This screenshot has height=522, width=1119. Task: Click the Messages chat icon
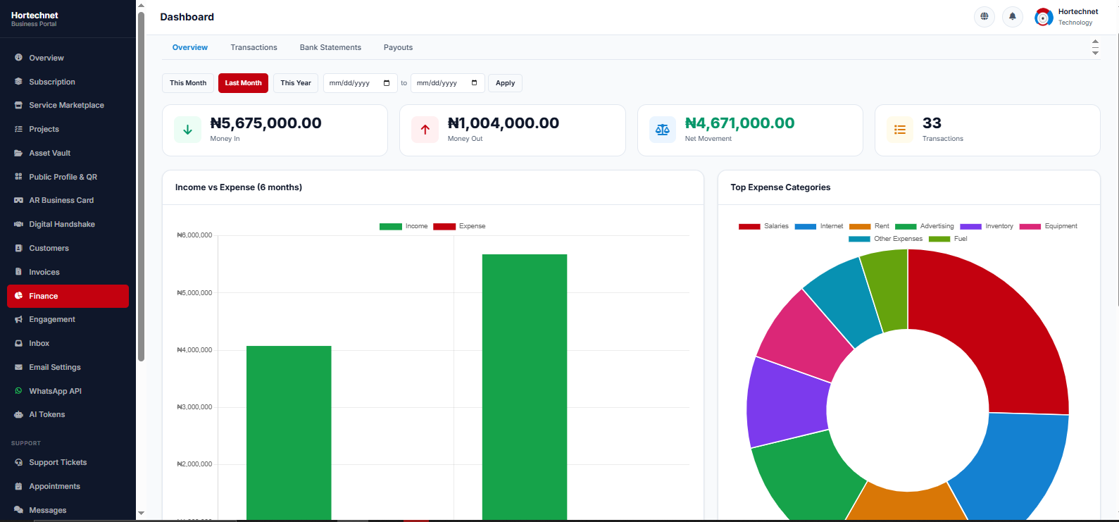click(x=18, y=510)
